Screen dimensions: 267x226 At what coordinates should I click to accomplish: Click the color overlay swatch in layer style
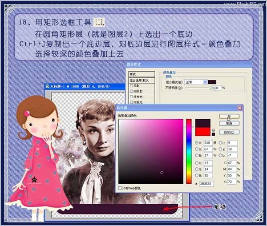(x=212, y=82)
